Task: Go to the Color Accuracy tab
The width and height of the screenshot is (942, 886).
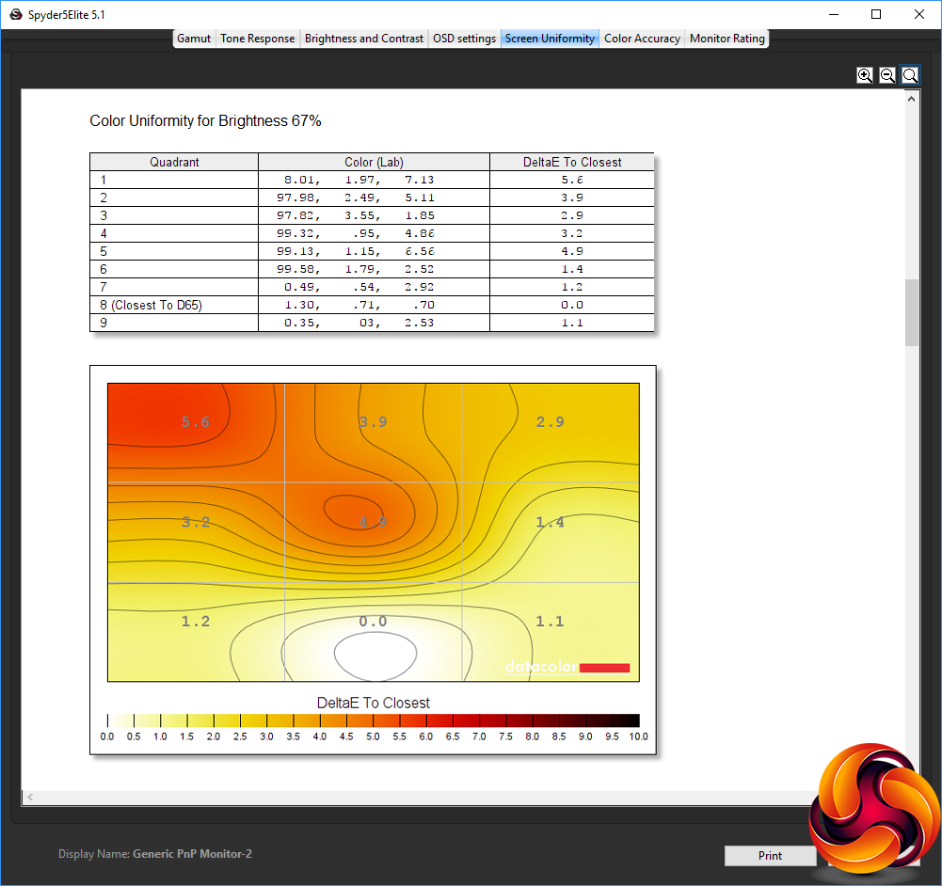Action: pos(642,39)
